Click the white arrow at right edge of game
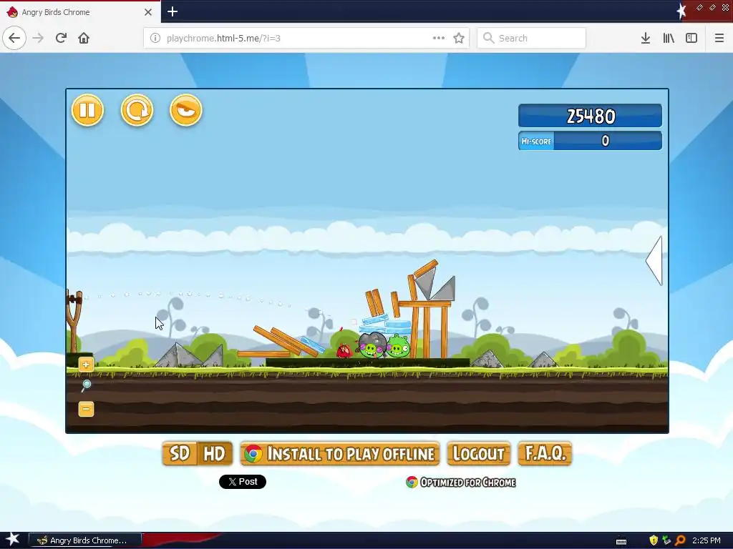This screenshot has width=733, height=549. click(x=654, y=260)
